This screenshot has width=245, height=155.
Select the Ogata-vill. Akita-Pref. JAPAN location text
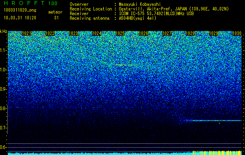pyautogui.click(x=174, y=9)
